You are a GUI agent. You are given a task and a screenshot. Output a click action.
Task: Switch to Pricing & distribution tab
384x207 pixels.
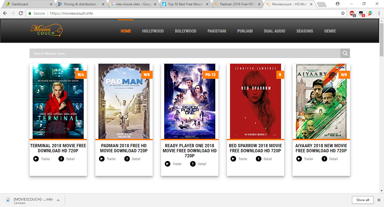point(81,4)
